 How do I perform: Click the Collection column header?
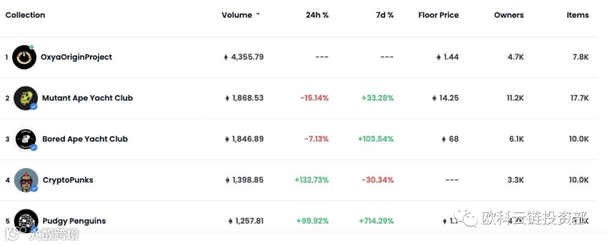point(25,15)
